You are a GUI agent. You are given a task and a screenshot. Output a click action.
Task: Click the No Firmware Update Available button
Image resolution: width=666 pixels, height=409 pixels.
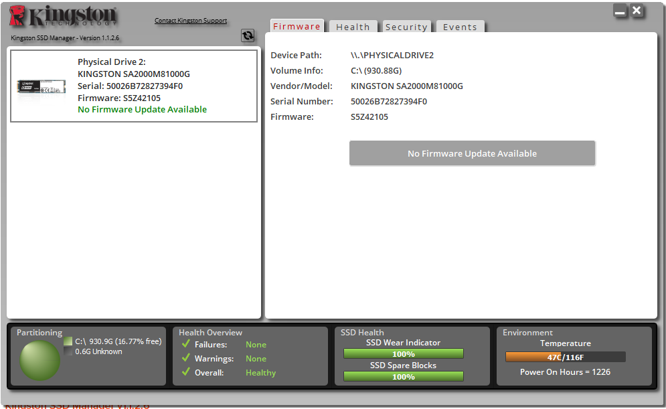pyautogui.click(x=473, y=153)
